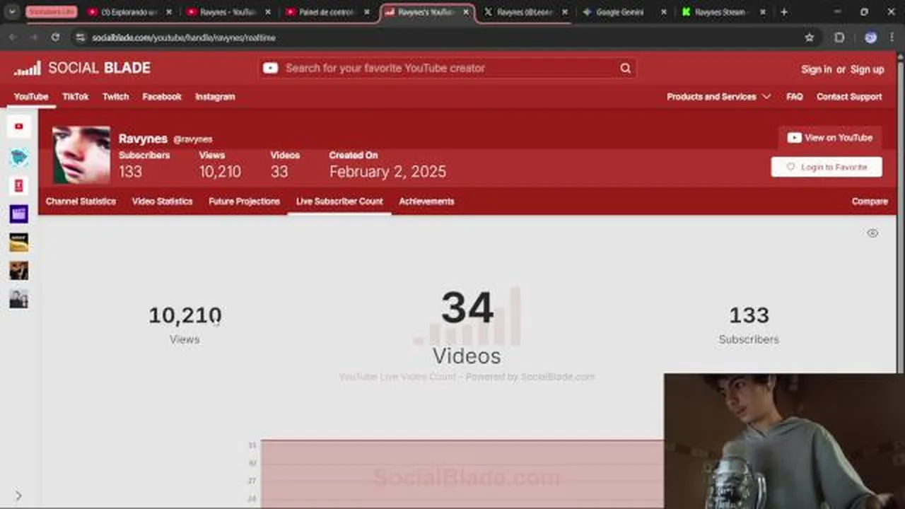Image resolution: width=905 pixels, height=509 pixels.
Task: Click the site info icon beside URL
Action: pyautogui.click(x=80, y=37)
